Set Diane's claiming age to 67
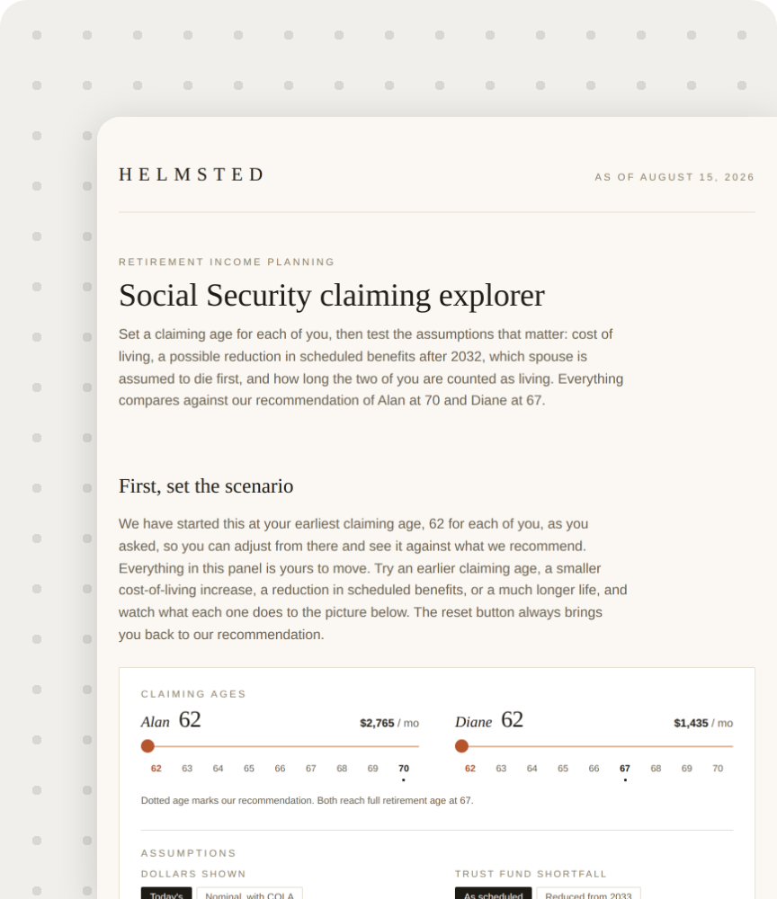 click(x=625, y=769)
